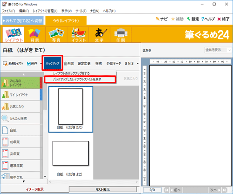Click the 削除 delete trash icon
This screenshot has height=194, width=233.
[69, 63]
